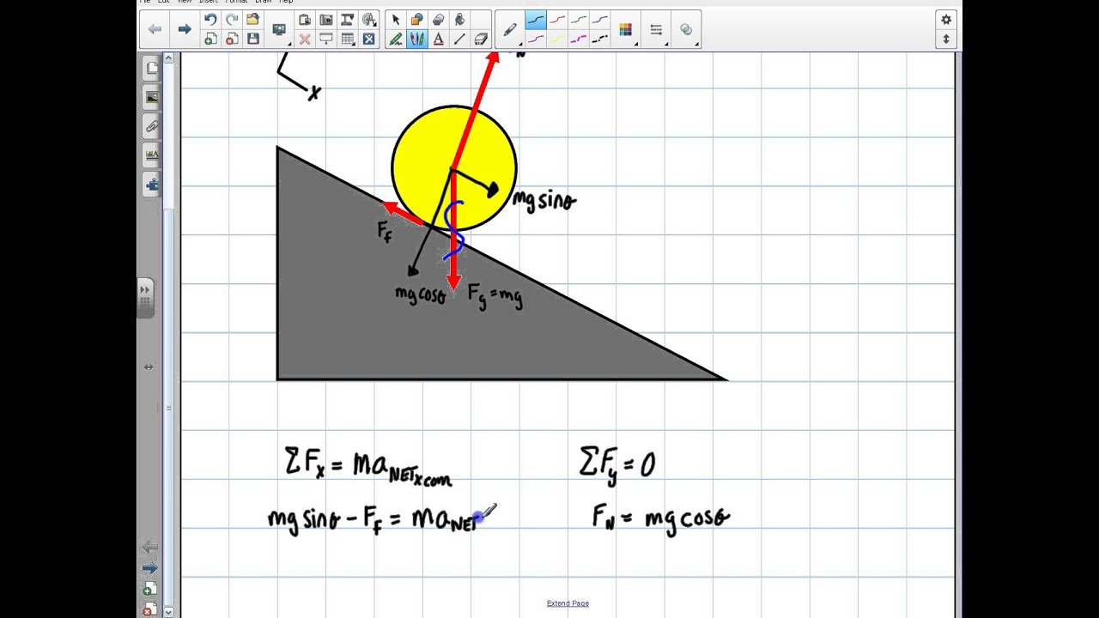Image resolution: width=1099 pixels, height=618 pixels.
Task: Open the add-ons toolbar button
Action: tap(369, 39)
